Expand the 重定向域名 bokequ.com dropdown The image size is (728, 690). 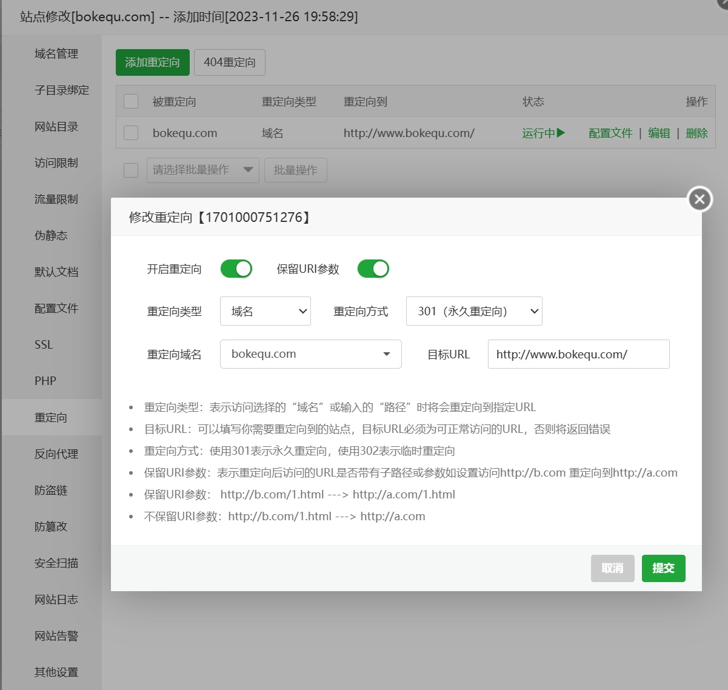[x=311, y=354]
